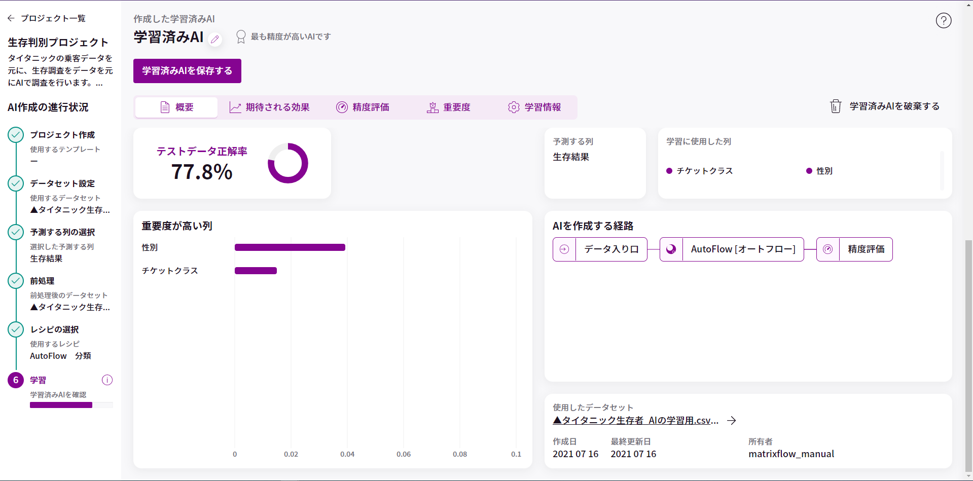Click the page vertical scrollbar

click(968, 355)
